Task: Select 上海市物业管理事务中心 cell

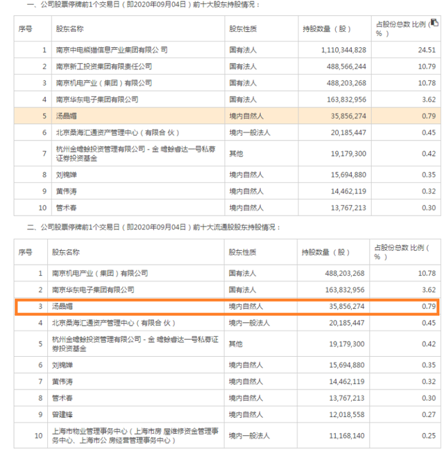Action: (x=135, y=436)
